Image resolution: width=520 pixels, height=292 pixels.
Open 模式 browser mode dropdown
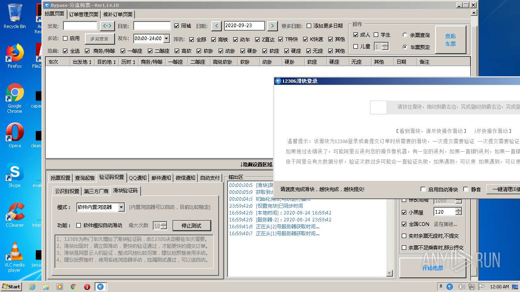click(x=121, y=207)
